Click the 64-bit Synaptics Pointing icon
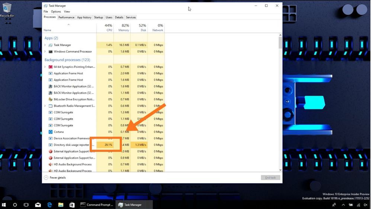372x209 pixels. tap(51, 67)
